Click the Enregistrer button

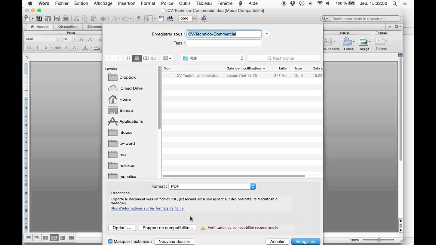(306, 241)
